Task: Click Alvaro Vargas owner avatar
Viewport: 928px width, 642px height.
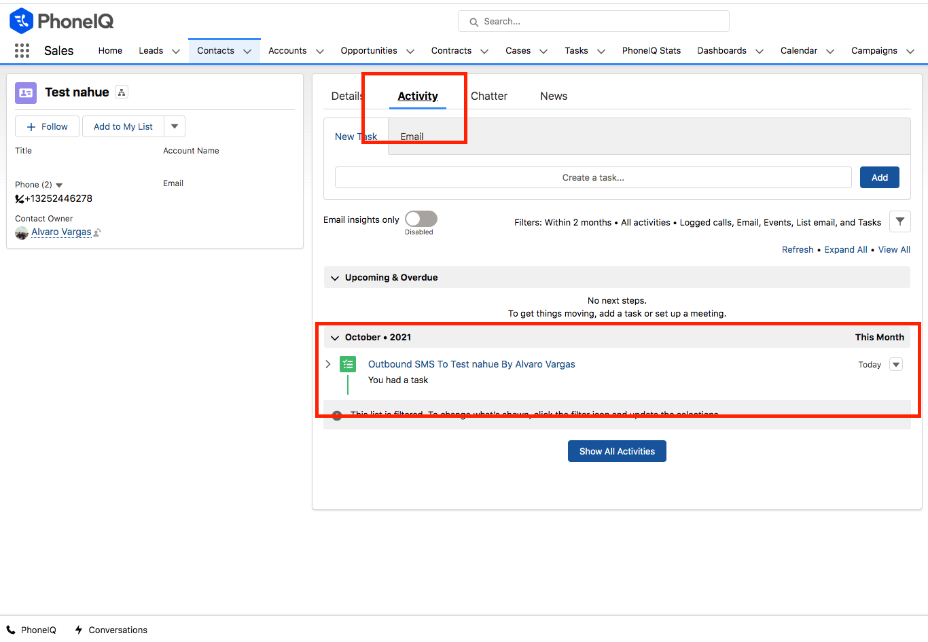Action: coord(22,233)
